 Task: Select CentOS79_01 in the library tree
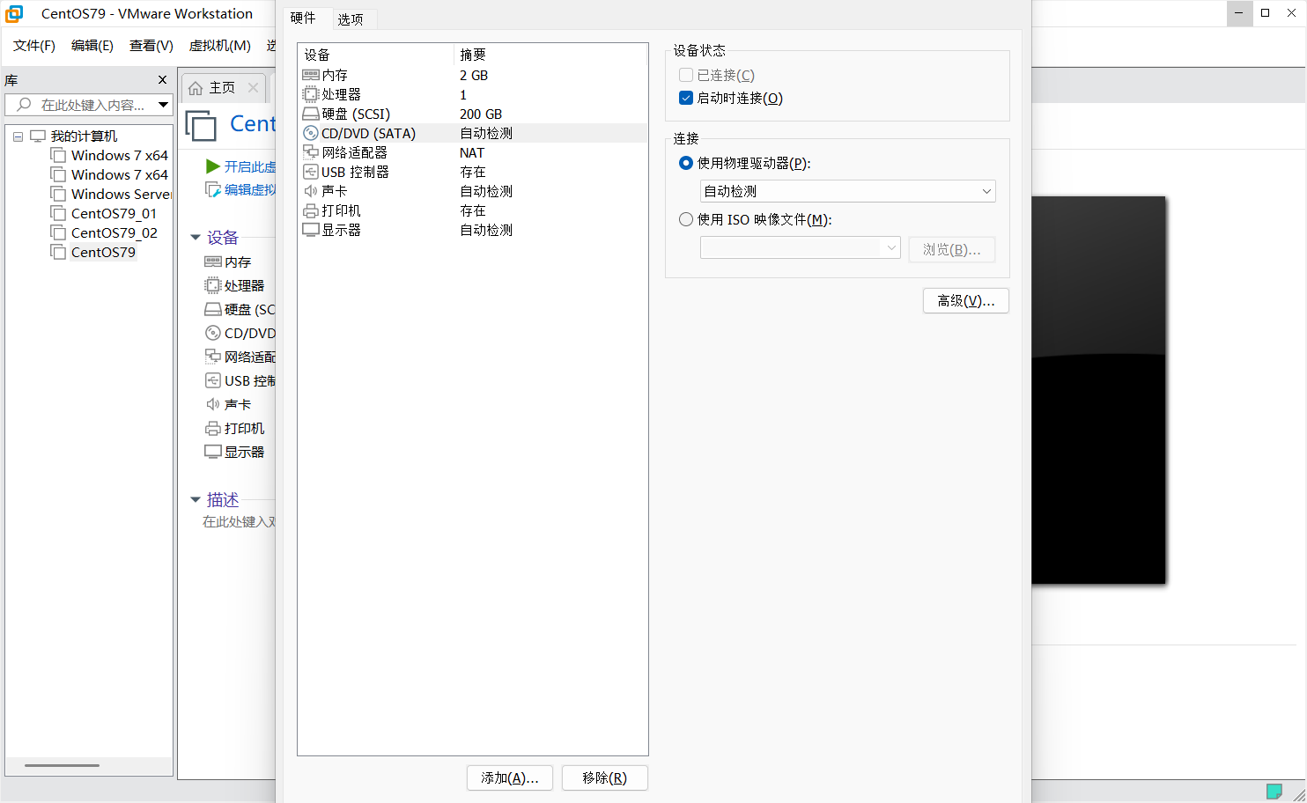(114, 213)
